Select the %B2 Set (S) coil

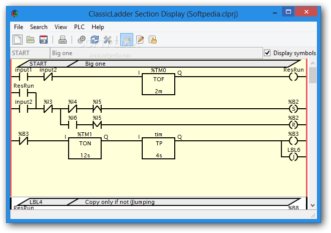click(293, 109)
